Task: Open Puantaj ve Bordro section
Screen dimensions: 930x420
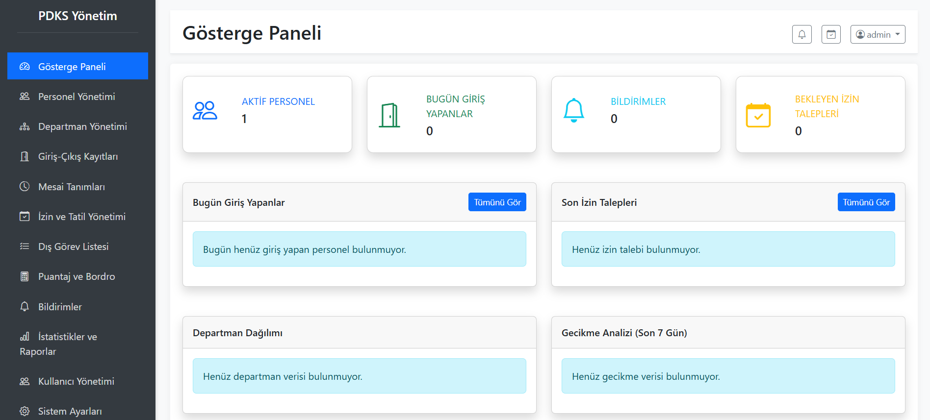Action: point(77,276)
